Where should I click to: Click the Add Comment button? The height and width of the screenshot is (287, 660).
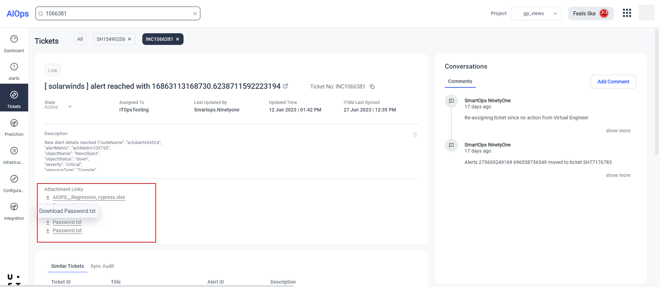(x=613, y=82)
